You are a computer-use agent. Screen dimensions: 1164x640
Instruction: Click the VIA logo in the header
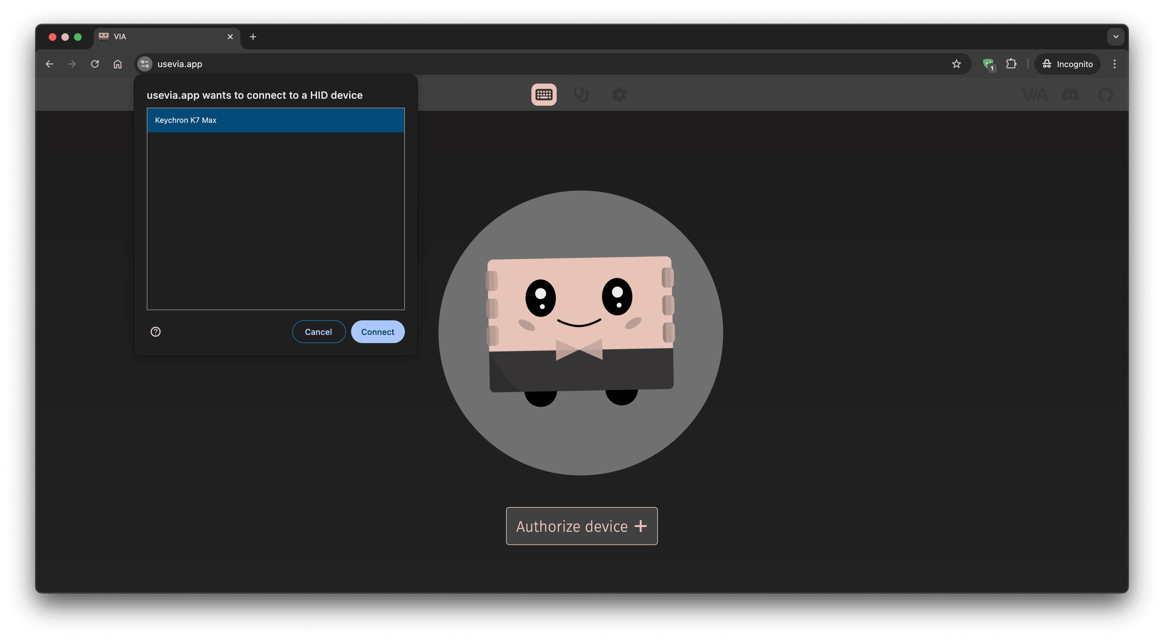[x=1034, y=95]
